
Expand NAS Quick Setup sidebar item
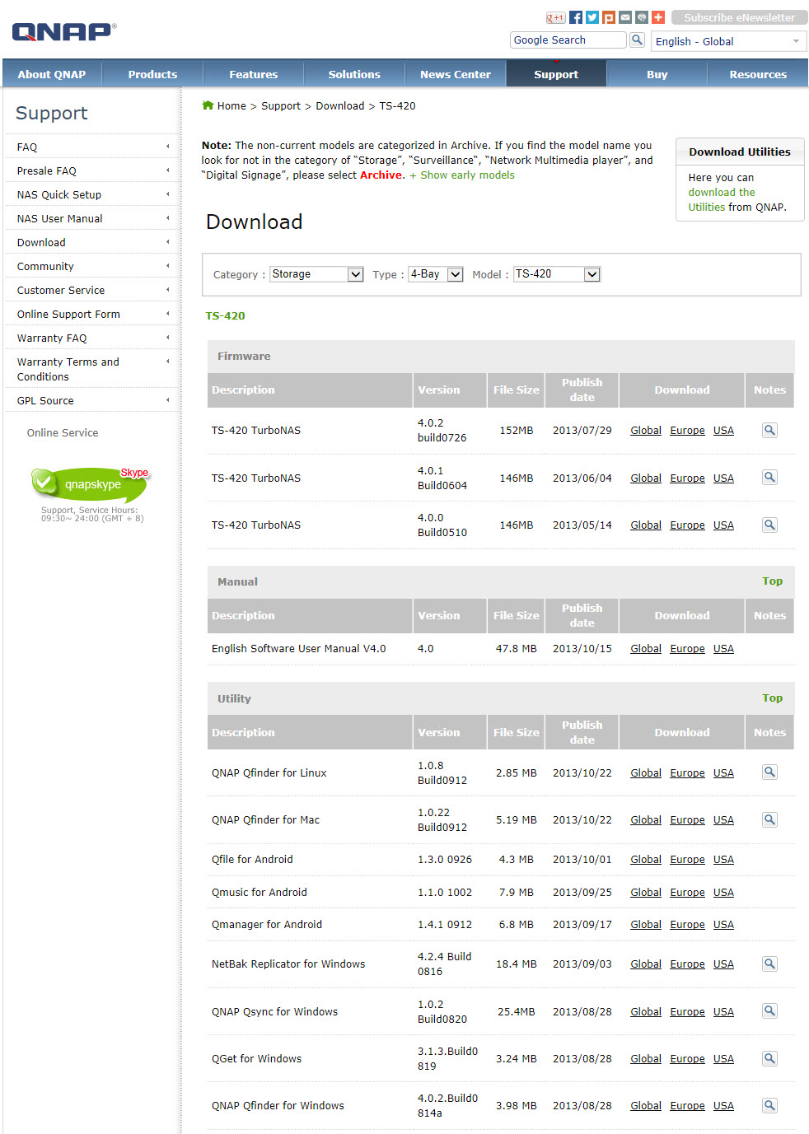point(93,194)
